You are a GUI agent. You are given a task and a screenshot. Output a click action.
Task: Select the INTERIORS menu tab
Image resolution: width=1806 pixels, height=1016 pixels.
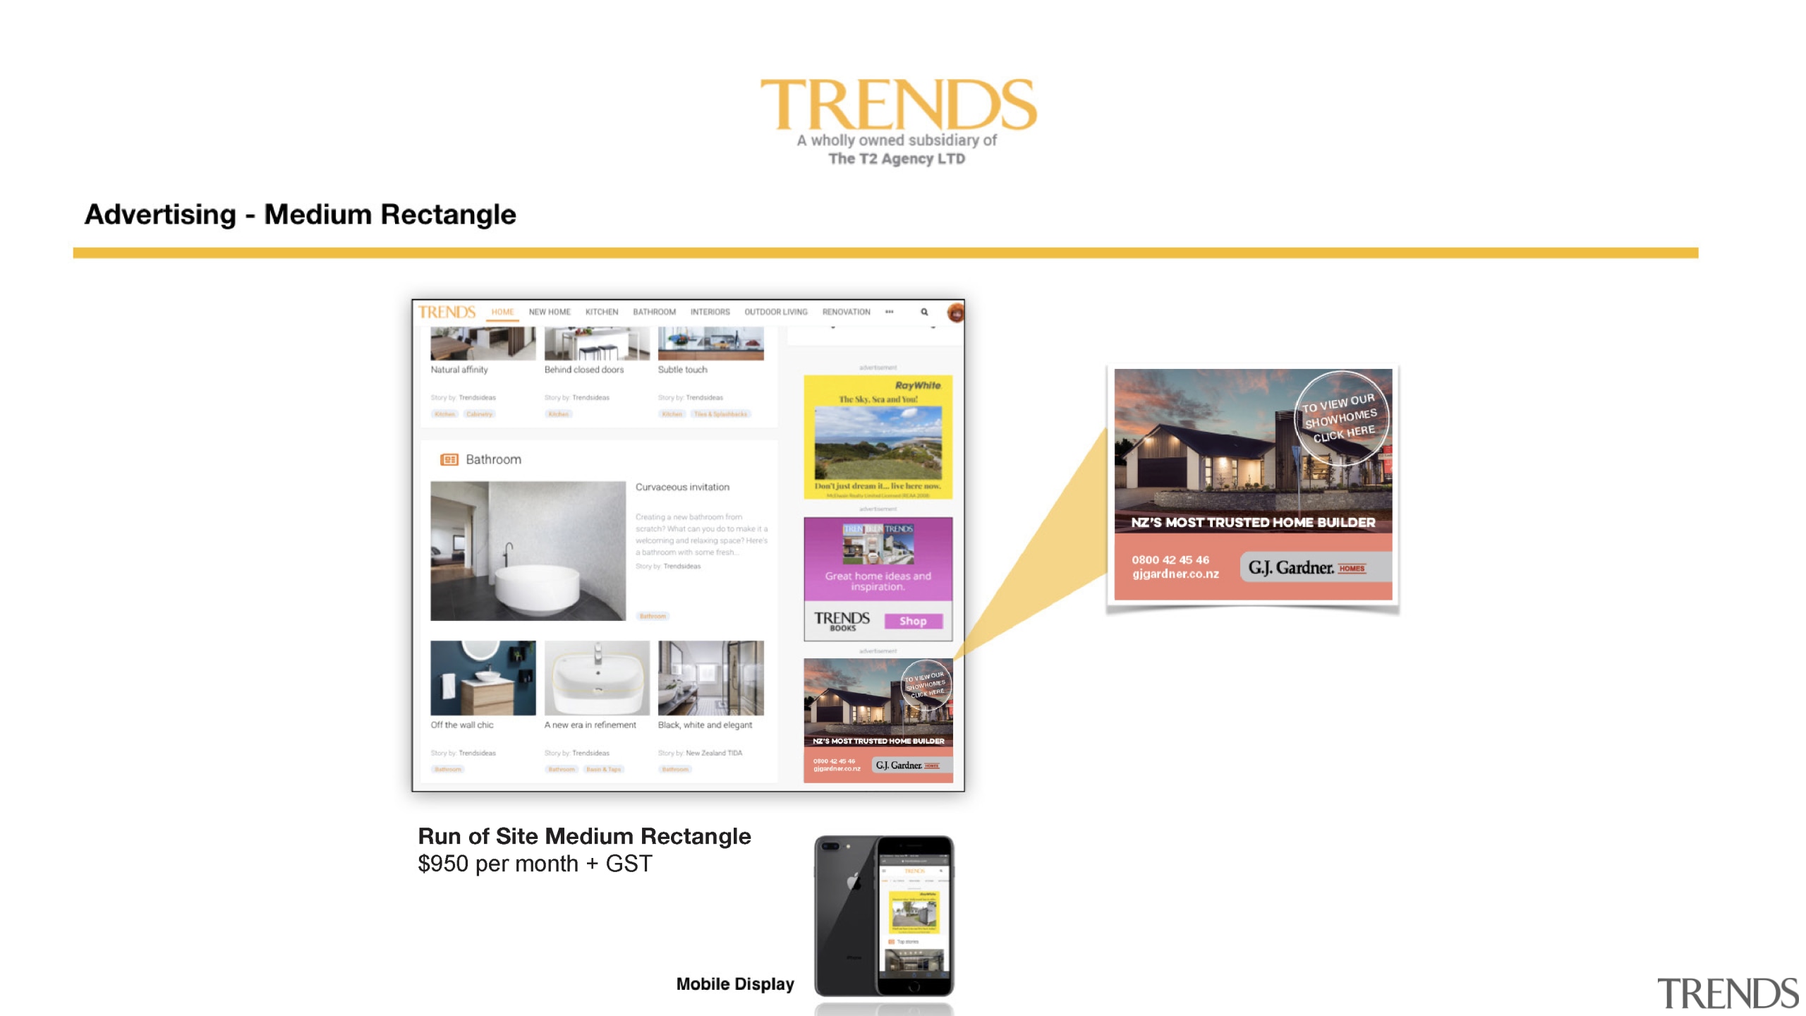click(710, 313)
